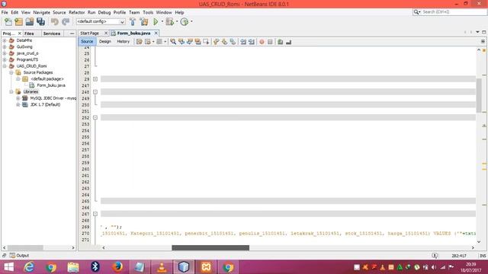The image size is (488, 274).
Task: Click the Shift Line Left icon
Action: coord(243,42)
